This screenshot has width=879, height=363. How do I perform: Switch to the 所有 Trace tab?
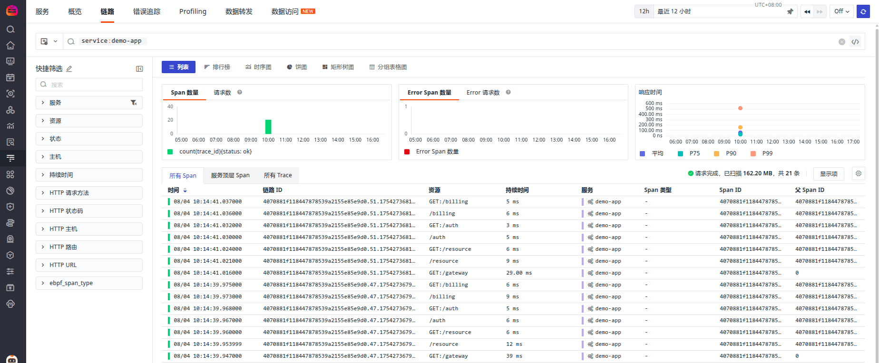(x=278, y=175)
